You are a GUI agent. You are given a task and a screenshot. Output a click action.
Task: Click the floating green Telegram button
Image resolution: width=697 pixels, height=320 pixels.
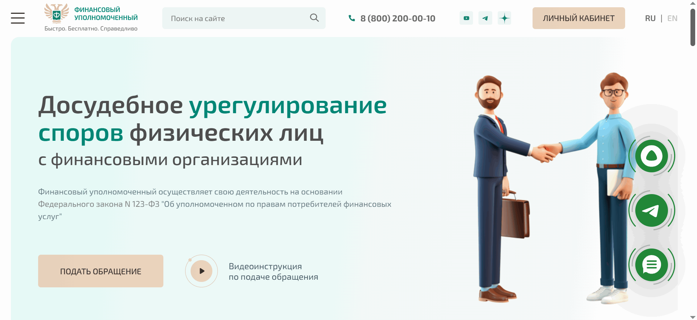pyautogui.click(x=652, y=210)
